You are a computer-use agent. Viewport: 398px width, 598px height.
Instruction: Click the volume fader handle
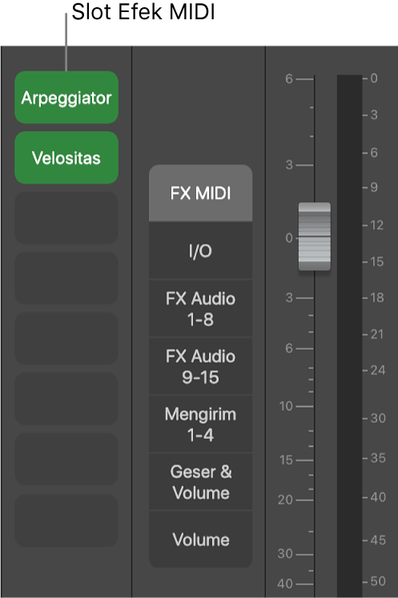tap(314, 237)
